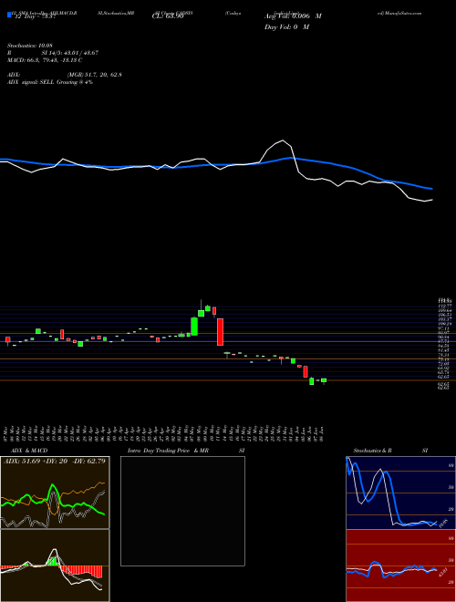Click the MunafaSutra.com watermark link at top right
The width and height of the screenshot is (456, 602).
point(399,13)
